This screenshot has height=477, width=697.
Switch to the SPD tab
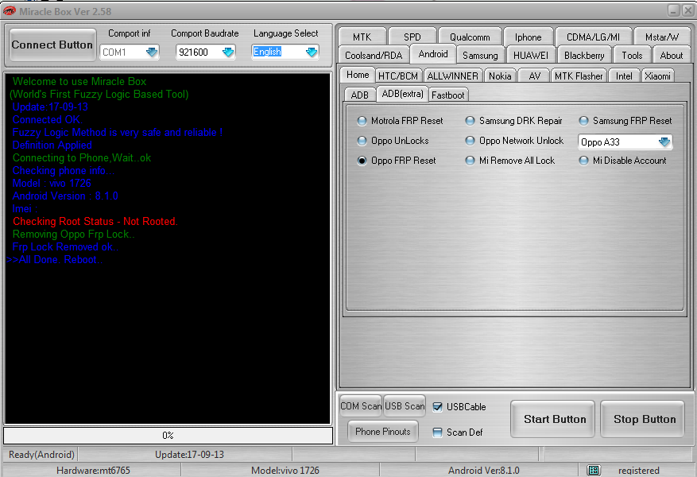412,37
